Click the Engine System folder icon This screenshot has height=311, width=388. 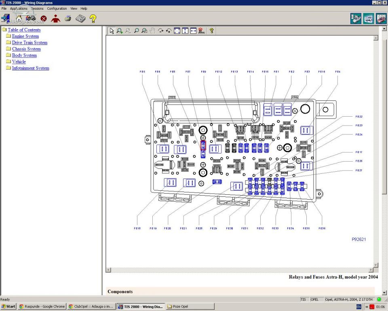(x=8, y=36)
